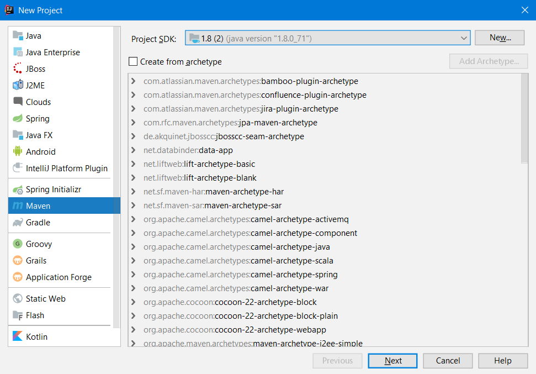Select the Application Forge project type
Image resolution: width=536 pixels, height=374 pixels.
(59, 277)
